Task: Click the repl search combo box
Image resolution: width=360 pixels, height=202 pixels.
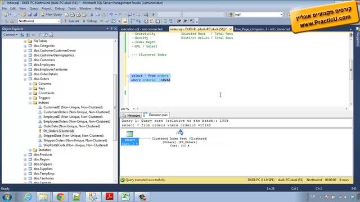Action: pos(258,15)
